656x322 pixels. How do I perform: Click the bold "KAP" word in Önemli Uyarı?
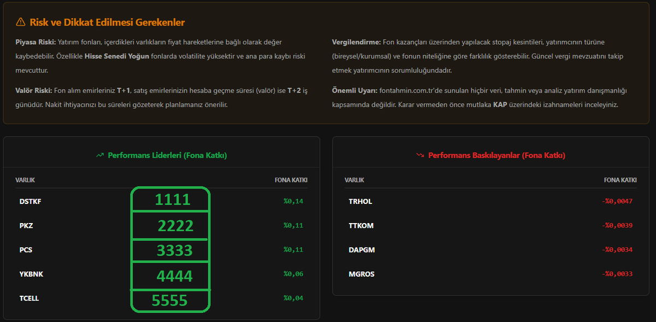click(x=500, y=104)
